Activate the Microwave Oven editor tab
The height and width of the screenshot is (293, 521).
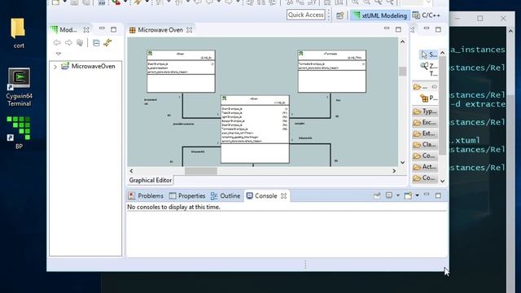156,30
